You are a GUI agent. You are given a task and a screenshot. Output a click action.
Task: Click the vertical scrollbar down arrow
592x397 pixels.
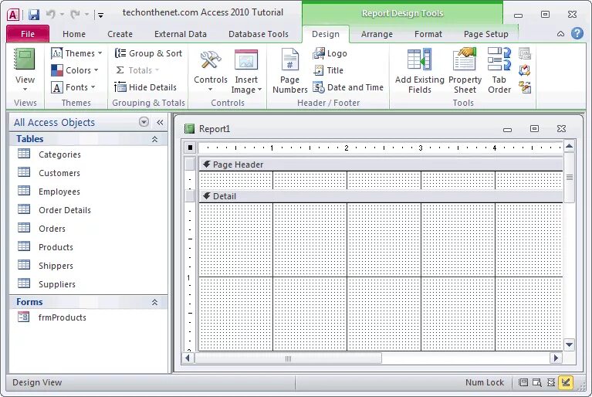(569, 344)
